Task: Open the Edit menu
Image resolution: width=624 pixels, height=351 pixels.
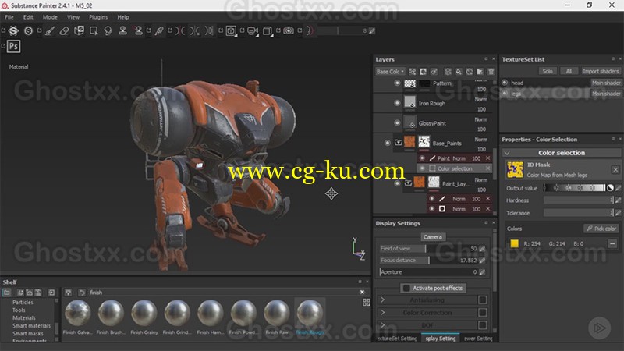Action: pos(28,17)
